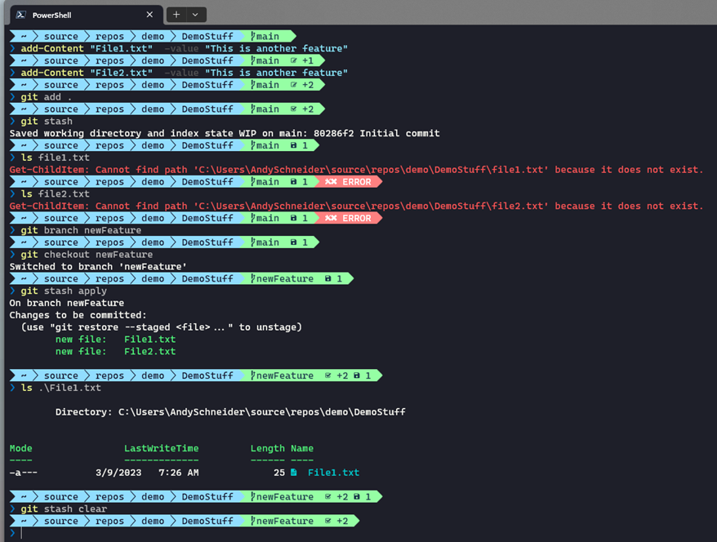Click the 'new file: File2.txt' status line
Viewport: 717px width, 542px height.
click(x=115, y=352)
